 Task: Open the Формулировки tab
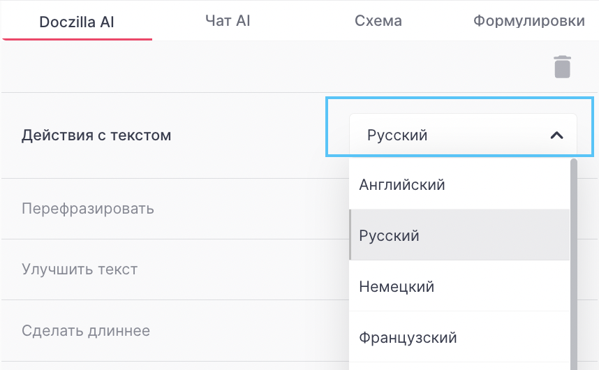click(x=528, y=21)
